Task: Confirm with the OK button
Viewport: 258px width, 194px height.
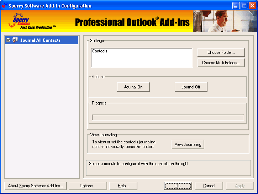Action: (178, 186)
